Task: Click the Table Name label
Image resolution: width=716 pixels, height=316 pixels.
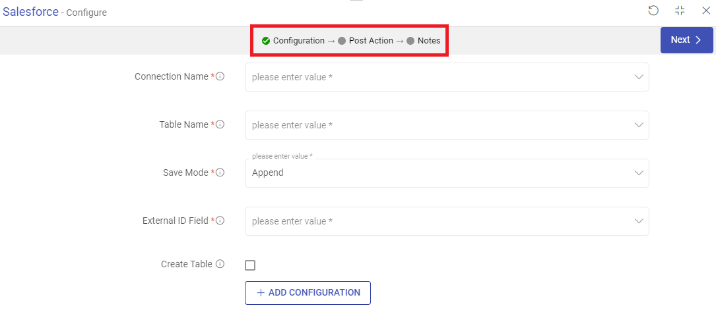Action: coord(184,124)
